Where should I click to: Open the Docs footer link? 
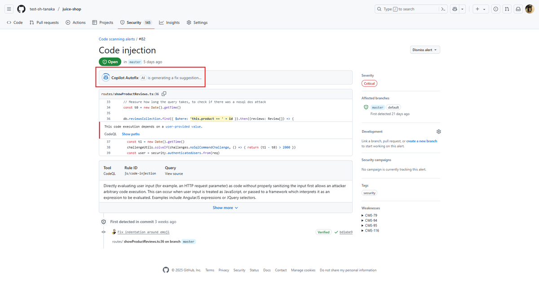click(267, 270)
